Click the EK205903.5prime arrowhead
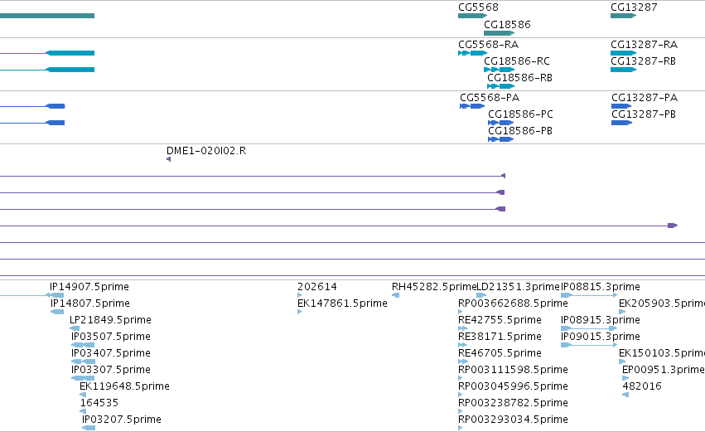Image resolution: width=705 pixels, height=432 pixels. click(622, 312)
